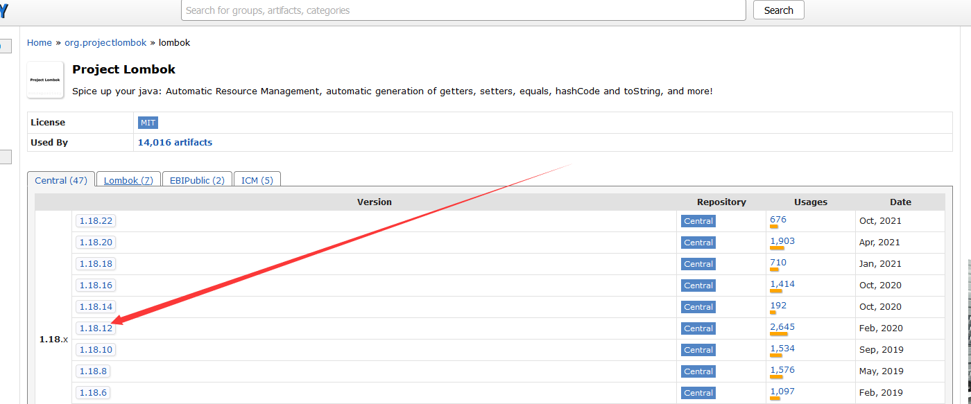Click the Central badge for version 1.18.8
The width and height of the screenshot is (971, 404).
(698, 371)
